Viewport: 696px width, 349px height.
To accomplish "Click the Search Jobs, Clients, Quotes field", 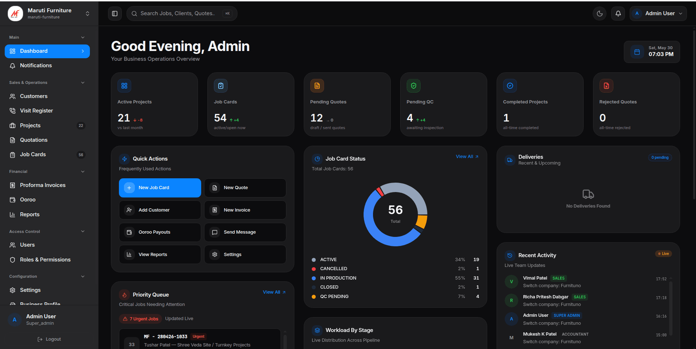I will [x=182, y=14].
